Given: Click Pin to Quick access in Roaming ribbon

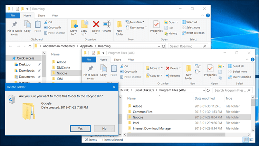Looking at the screenshot, I should (15, 28).
